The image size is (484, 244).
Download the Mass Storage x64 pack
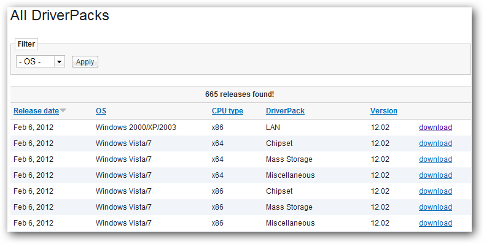click(435, 159)
